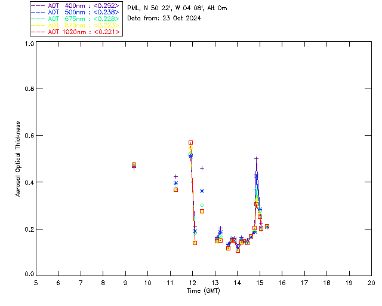Click the AOT 500nm legend entry
Screen dimensions: 382x306
click(76, 12)
